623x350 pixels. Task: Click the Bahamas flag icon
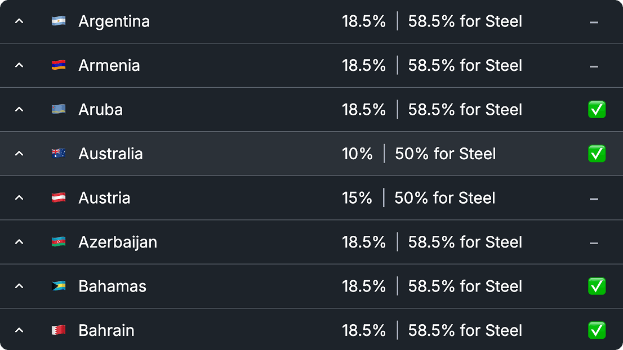coord(59,286)
